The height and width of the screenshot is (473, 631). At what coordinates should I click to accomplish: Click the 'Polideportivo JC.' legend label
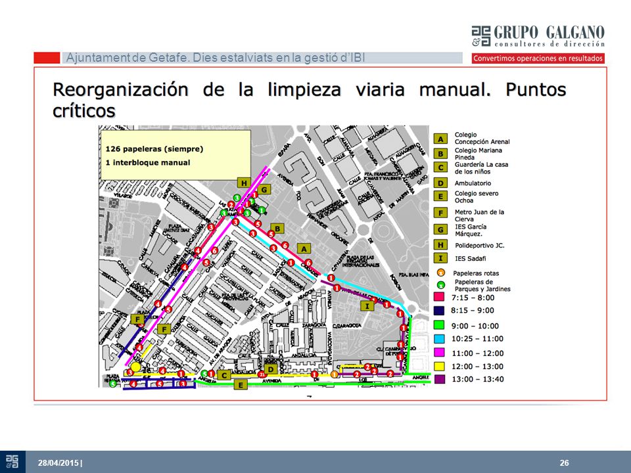479,245
